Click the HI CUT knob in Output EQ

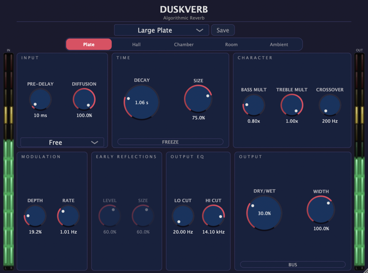point(213,216)
